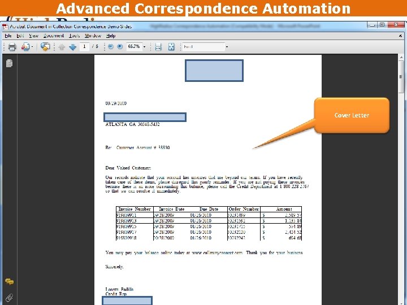Image resolution: width=407 pixels, height=305 pixels.
Task: Click the Due Date column header
Action: (209, 209)
